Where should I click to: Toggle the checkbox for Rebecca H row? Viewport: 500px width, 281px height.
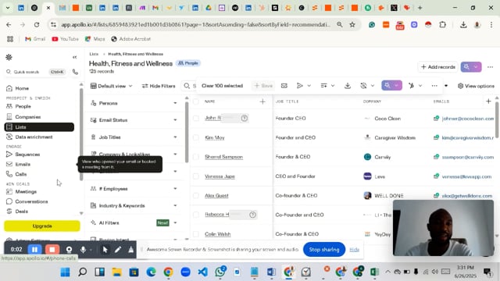pyautogui.click(x=196, y=215)
